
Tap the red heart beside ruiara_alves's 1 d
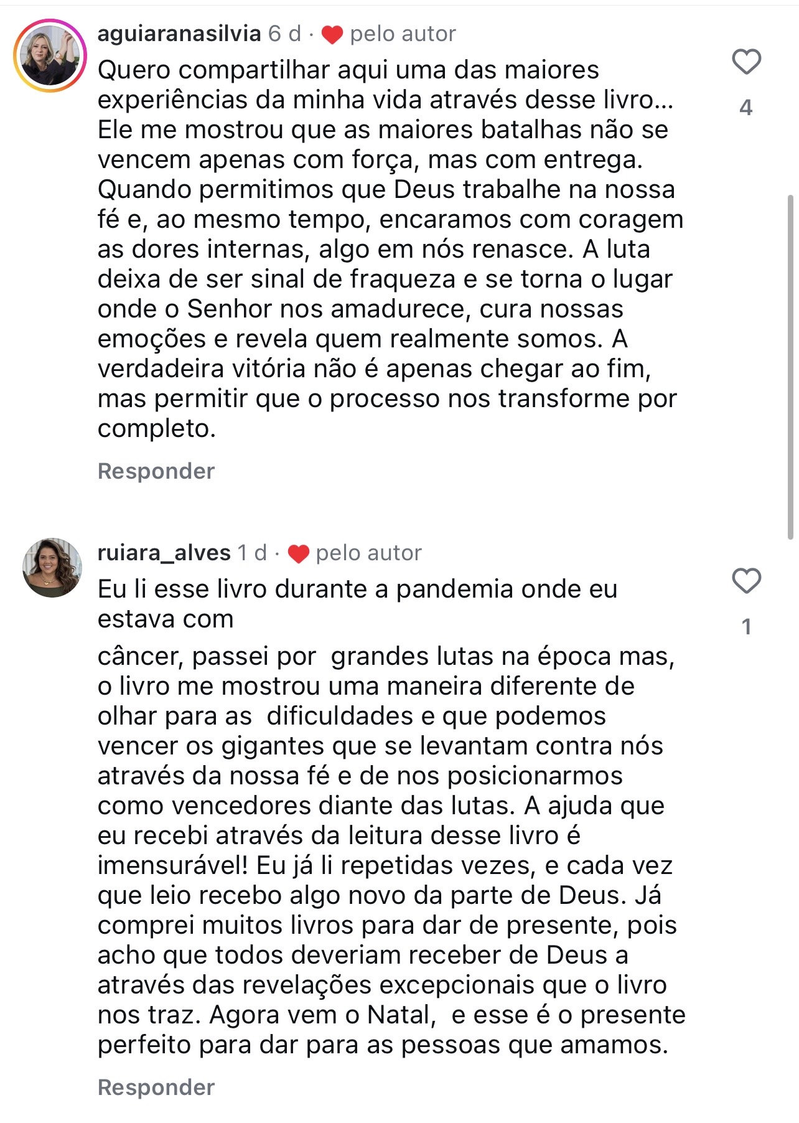coord(299,553)
